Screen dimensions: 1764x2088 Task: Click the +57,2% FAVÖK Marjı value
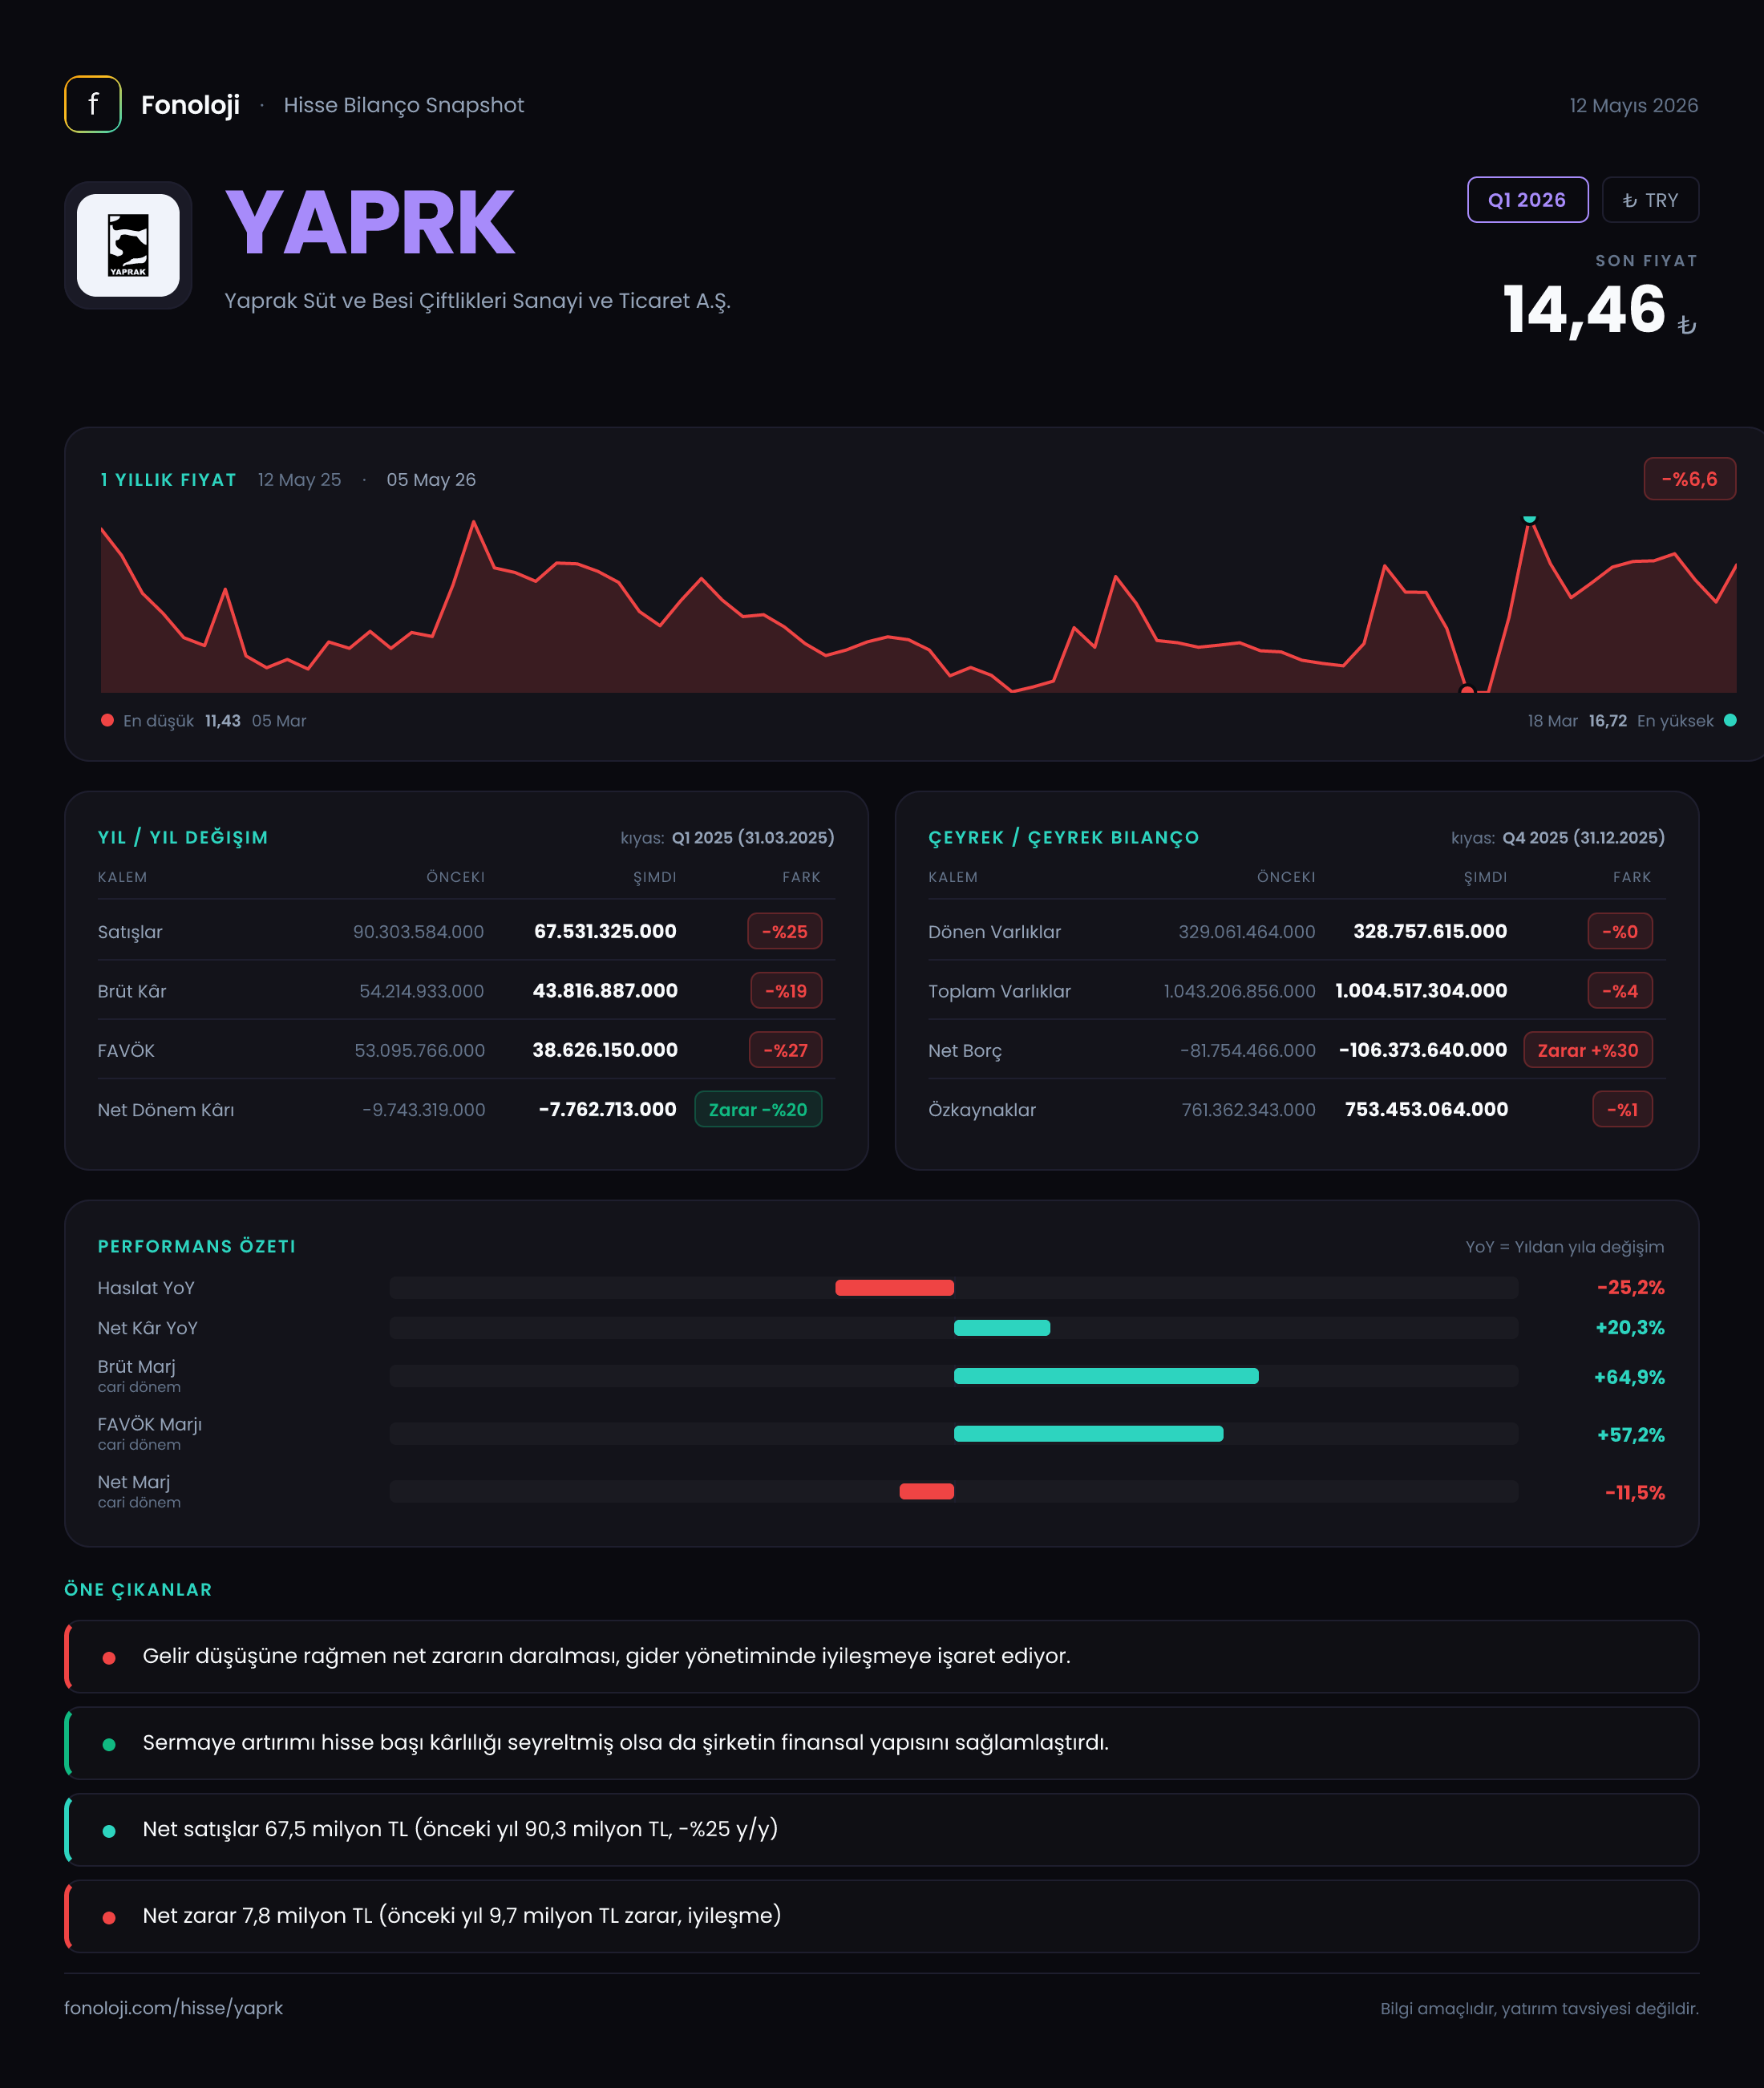coord(1631,1435)
